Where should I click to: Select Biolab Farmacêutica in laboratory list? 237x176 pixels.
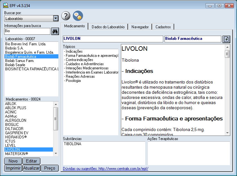click(x=31, y=57)
